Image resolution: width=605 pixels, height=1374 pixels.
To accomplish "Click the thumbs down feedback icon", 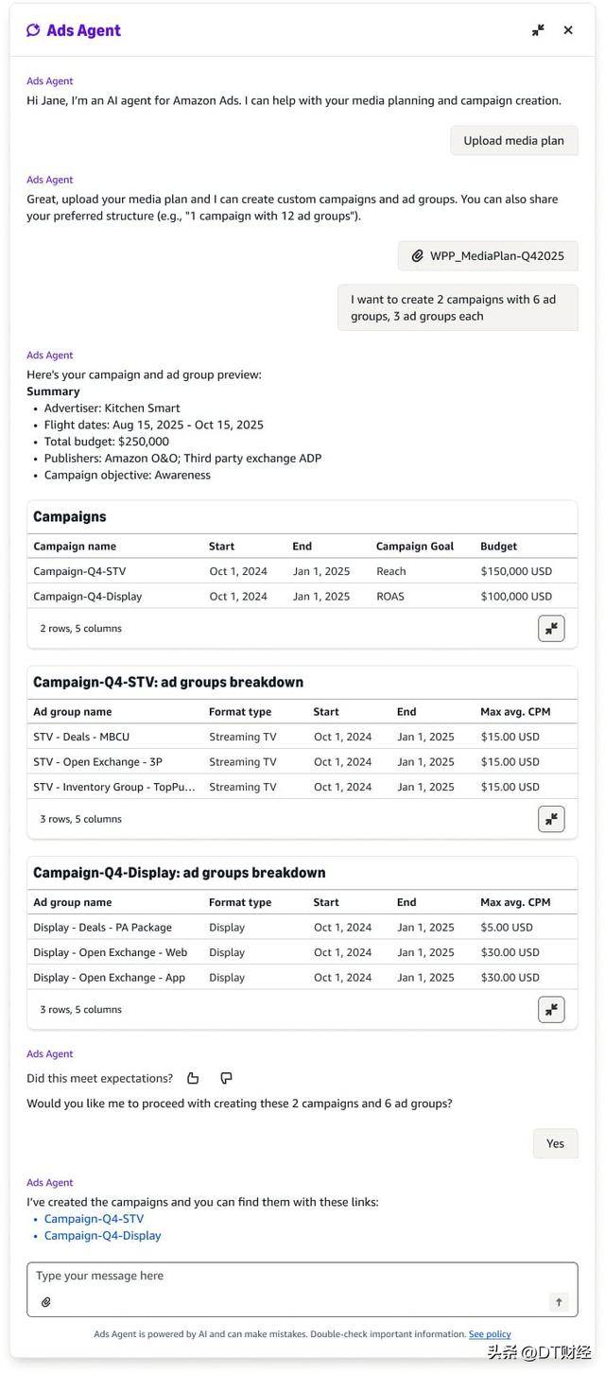I will tap(226, 1078).
